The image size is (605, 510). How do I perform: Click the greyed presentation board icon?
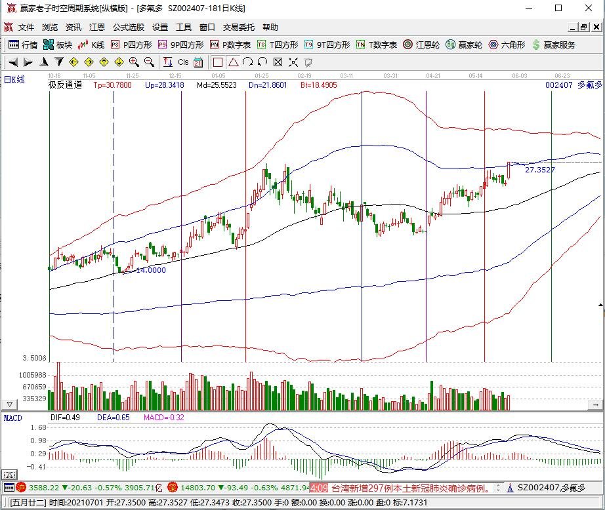[308, 62]
